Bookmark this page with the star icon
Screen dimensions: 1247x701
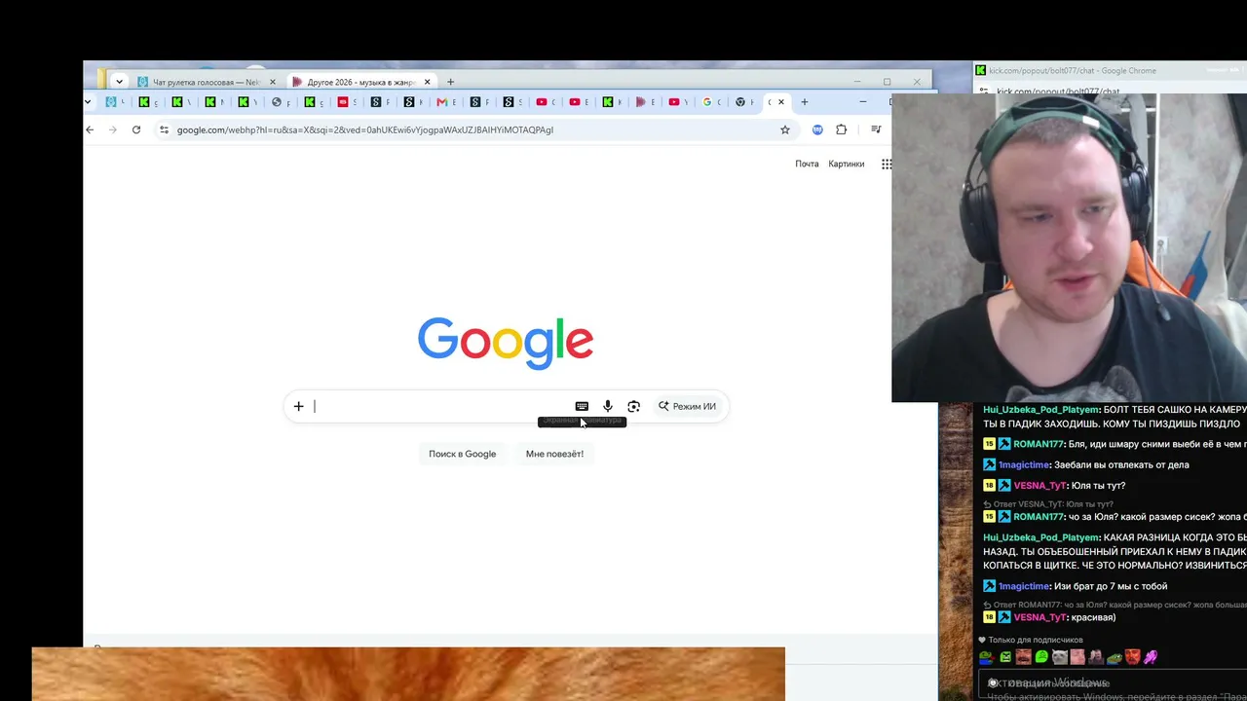785,129
